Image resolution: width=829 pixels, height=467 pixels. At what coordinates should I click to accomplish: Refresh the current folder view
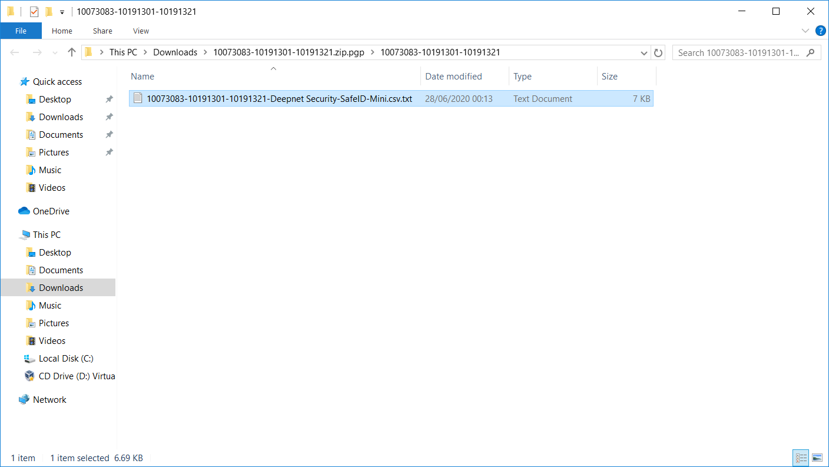pyautogui.click(x=659, y=52)
